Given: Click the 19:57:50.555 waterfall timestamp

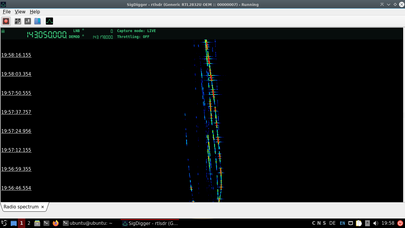Looking at the screenshot, I should pos(16,93).
